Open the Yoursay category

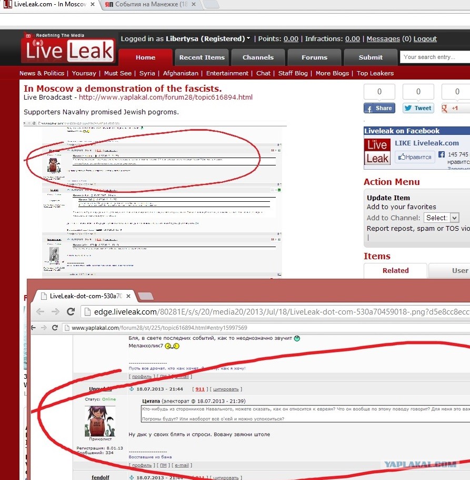pyautogui.click(x=84, y=73)
